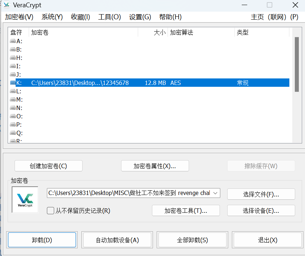Close the VeraCrypt window
The width and height of the screenshot is (305, 256).
tap(295, 5)
